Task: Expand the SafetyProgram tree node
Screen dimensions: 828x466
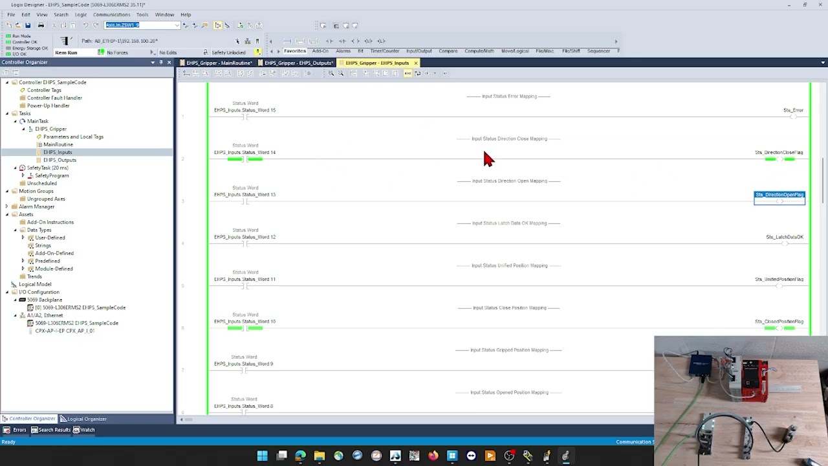Action: click(23, 175)
